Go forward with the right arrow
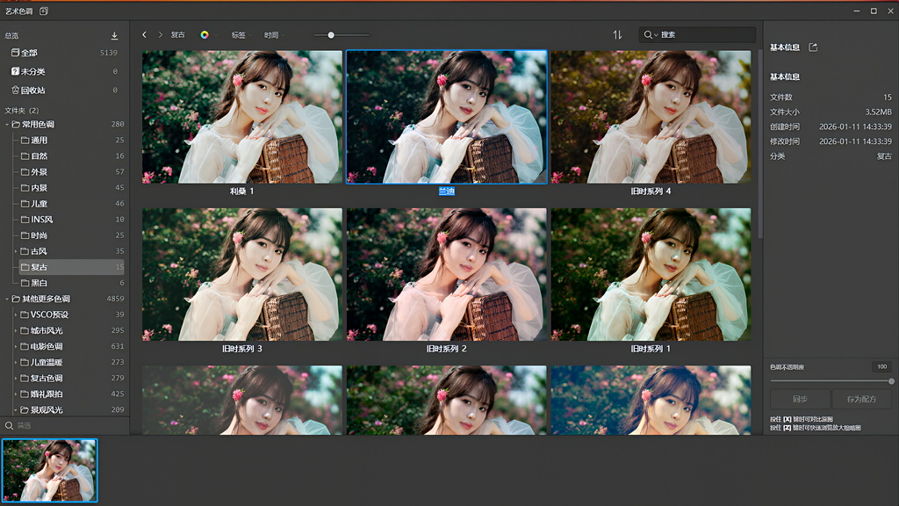Image resolution: width=899 pixels, height=506 pixels. [x=161, y=35]
